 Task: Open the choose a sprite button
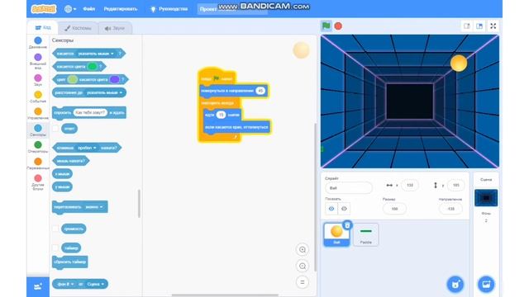click(x=455, y=284)
